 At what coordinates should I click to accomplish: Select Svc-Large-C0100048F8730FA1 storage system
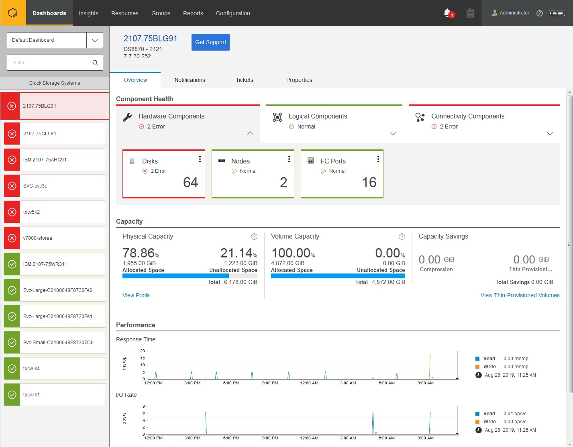[55, 316]
